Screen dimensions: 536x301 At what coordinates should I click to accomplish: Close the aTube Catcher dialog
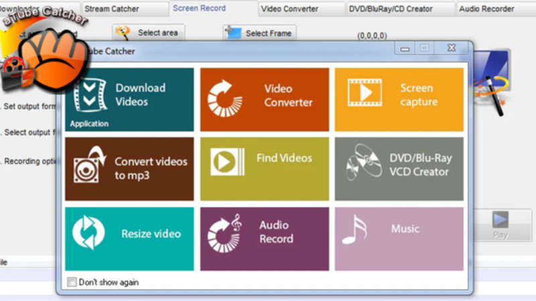tap(452, 48)
